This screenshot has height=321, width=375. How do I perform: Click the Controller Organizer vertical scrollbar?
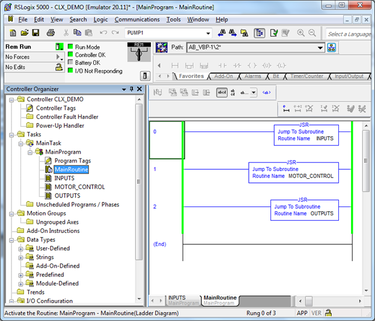pyautogui.click(x=139, y=180)
